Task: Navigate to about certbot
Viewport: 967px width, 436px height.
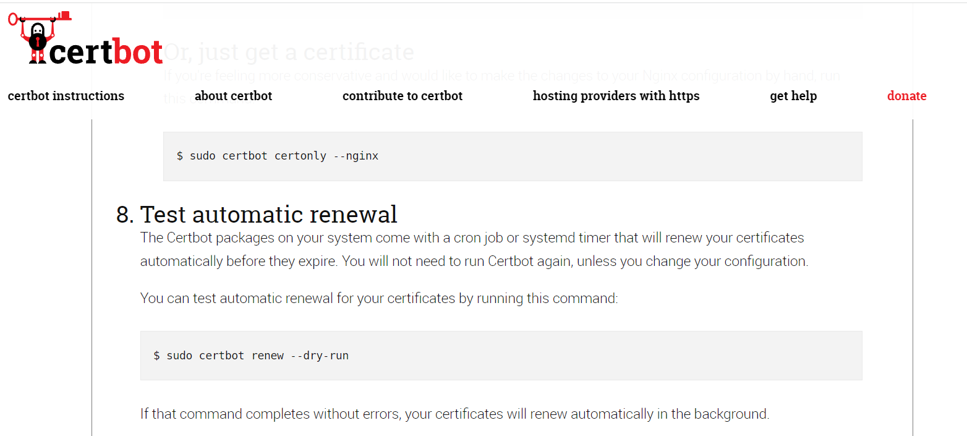Action: click(233, 96)
